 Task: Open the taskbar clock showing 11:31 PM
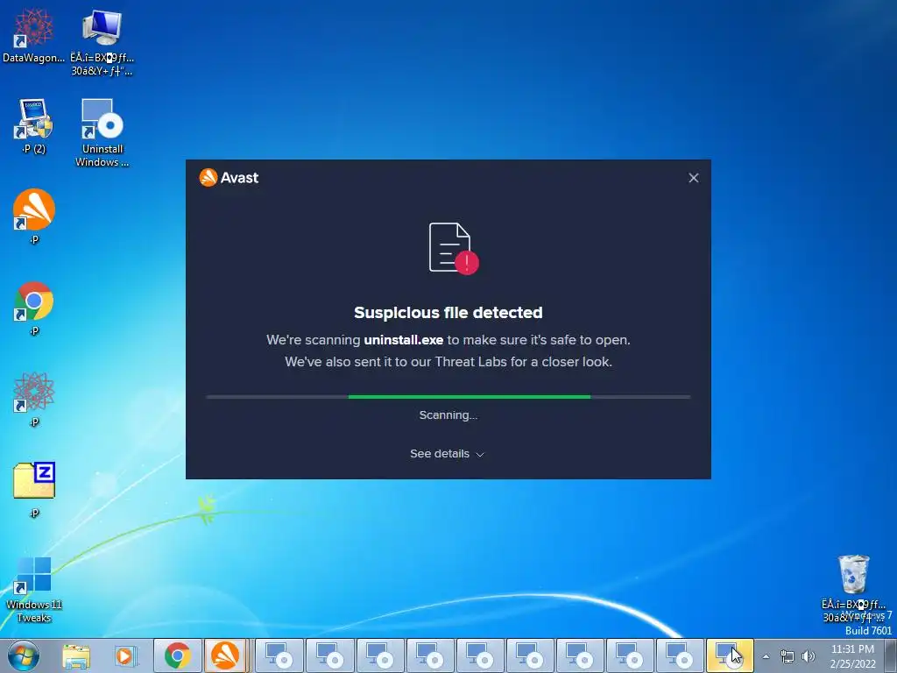(x=852, y=656)
